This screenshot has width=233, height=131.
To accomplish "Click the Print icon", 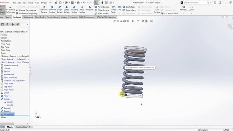I will coord(78,3).
